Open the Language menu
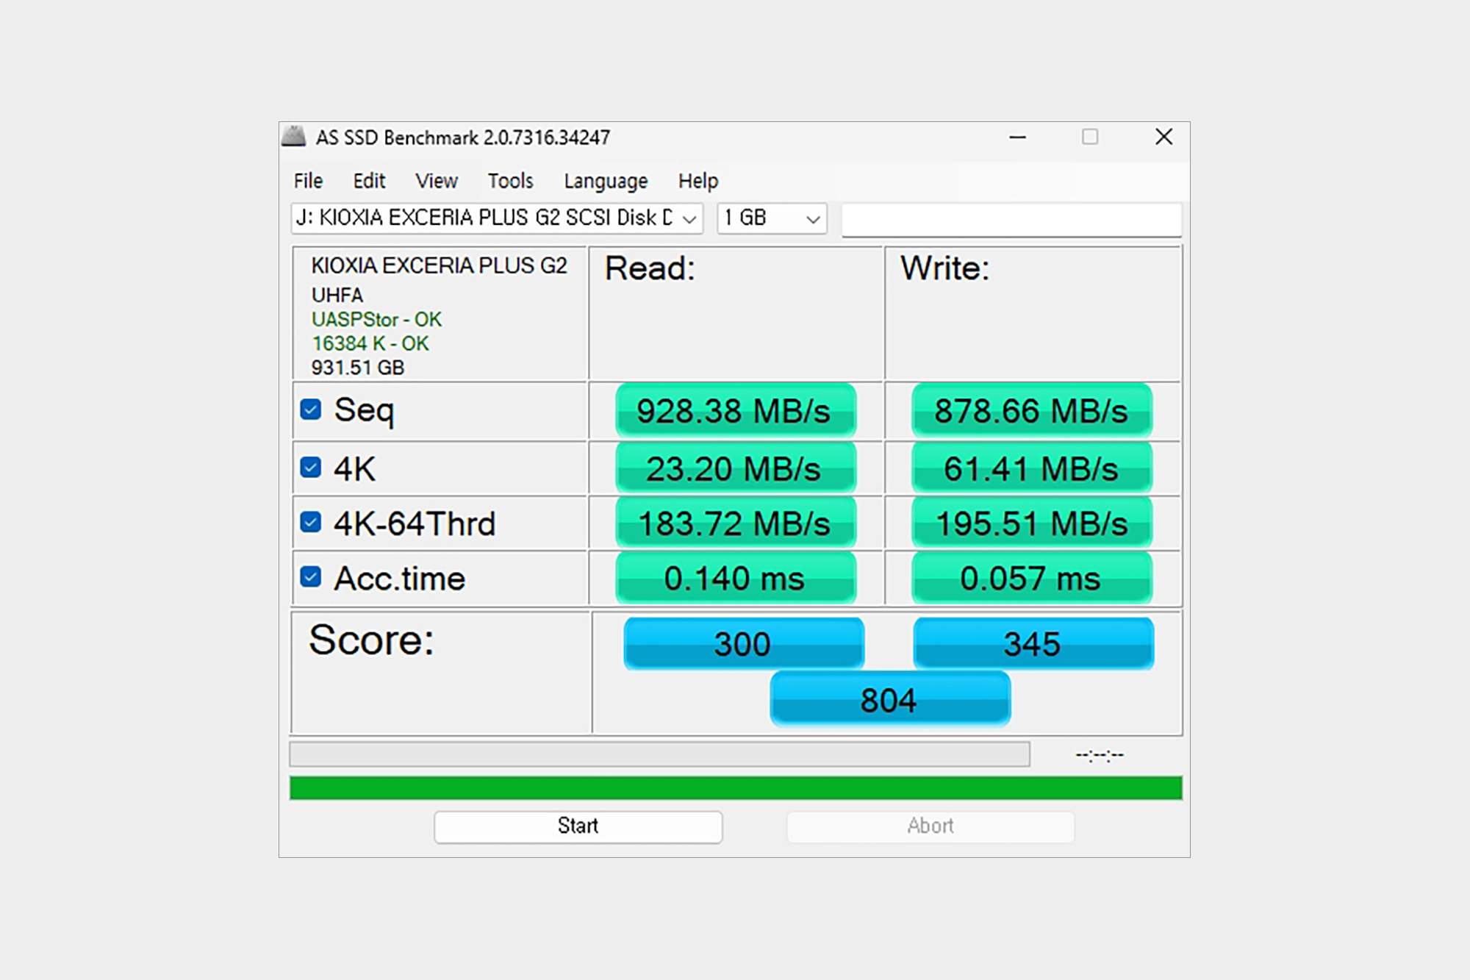Image resolution: width=1470 pixels, height=980 pixels. tap(606, 181)
